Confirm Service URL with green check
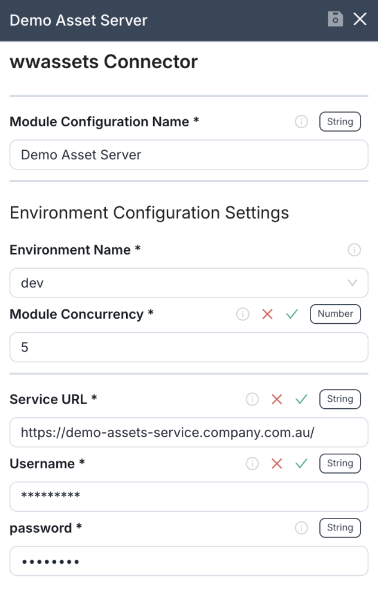This screenshot has height=613, width=378. click(x=301, y=399)
